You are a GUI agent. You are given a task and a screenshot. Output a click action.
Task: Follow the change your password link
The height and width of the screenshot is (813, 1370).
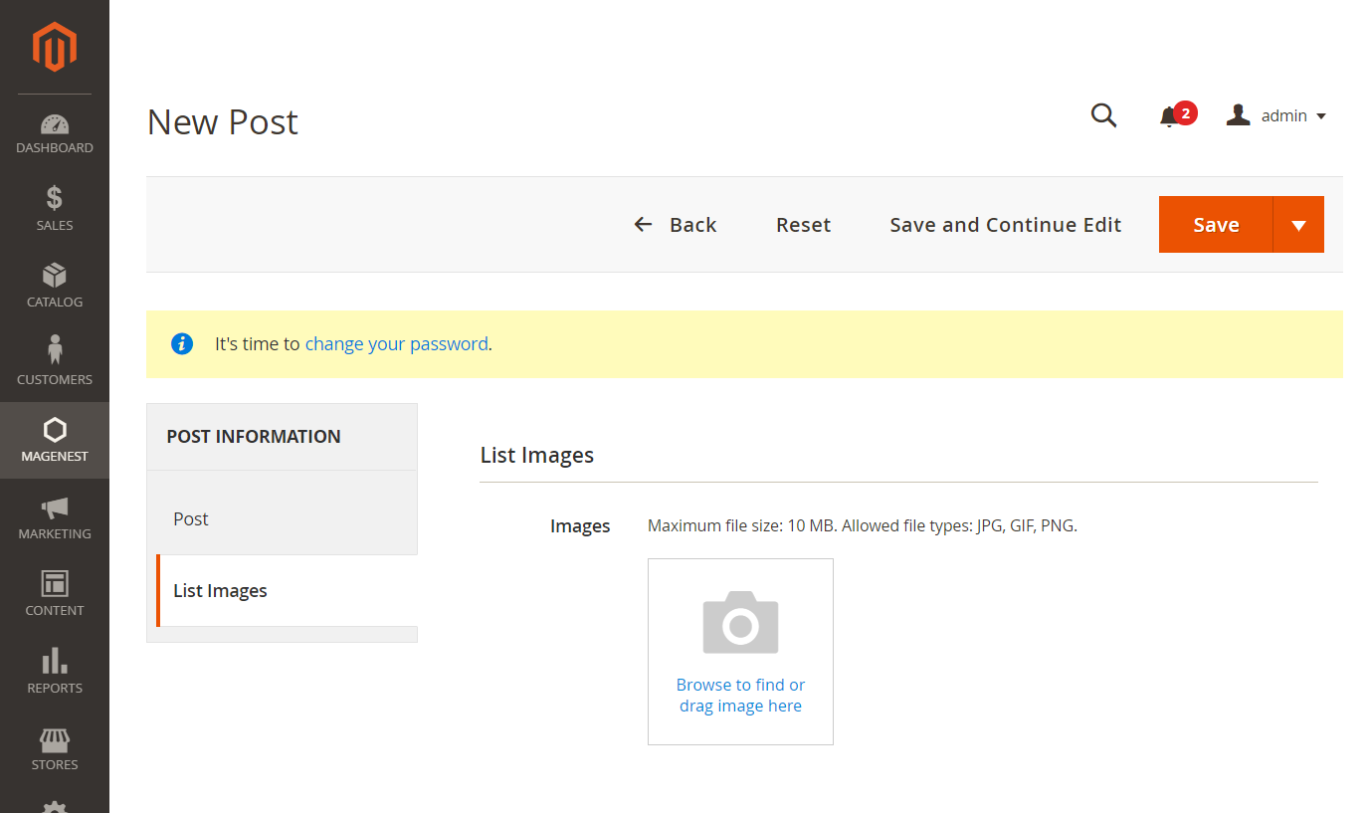[396, 343]
